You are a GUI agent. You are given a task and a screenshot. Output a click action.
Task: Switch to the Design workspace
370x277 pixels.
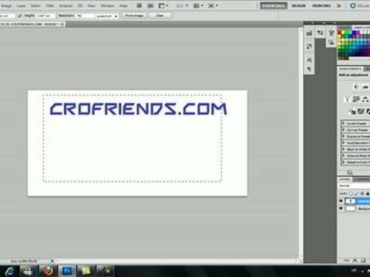298,5
